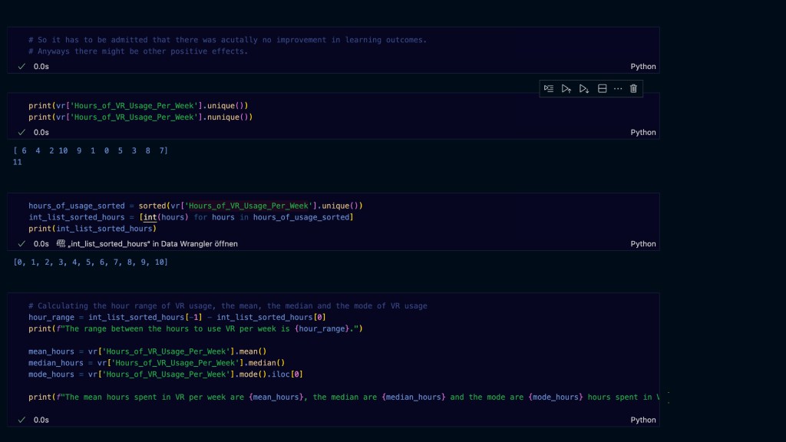Run cell and below via toolbar icon

pyautogui.click(x=584, y=89)
